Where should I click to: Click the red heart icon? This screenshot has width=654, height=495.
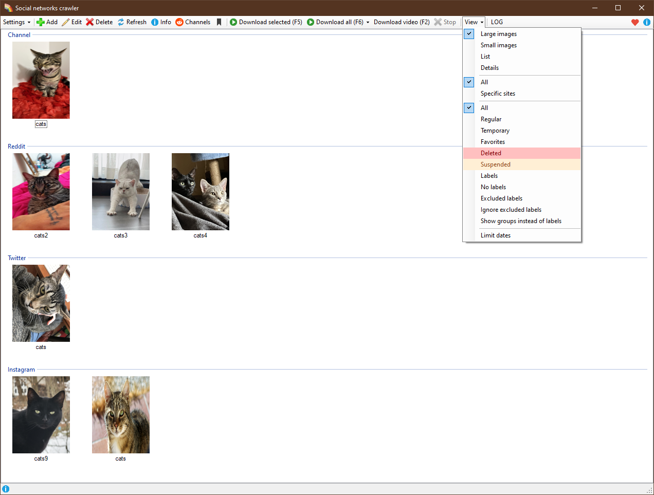point(635,22)
